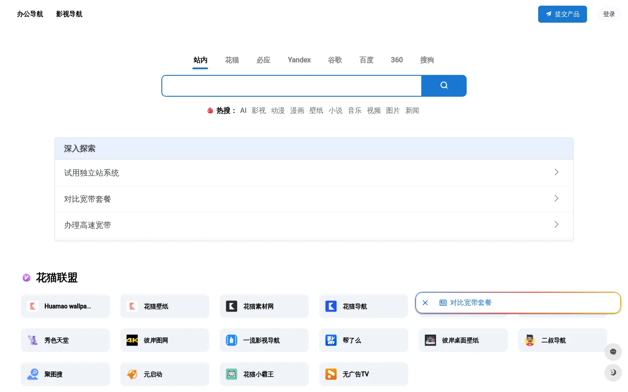Click the 秀色天堂 icon
The image size is (628, 392).
click(x=33, y=340)
